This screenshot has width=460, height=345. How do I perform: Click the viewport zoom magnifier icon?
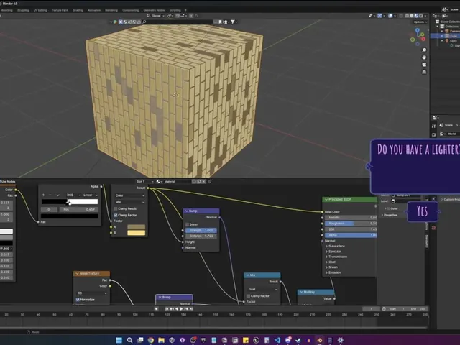click(x=424, y=50)
